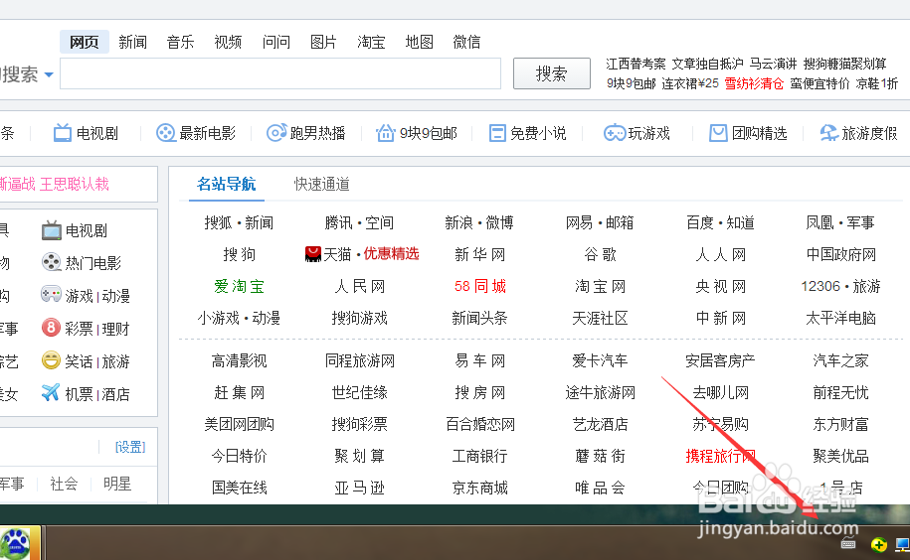The width and height of the screenshot is (910, 560).
Task: Select the 微信 search tab
Action: coord(466,43)
